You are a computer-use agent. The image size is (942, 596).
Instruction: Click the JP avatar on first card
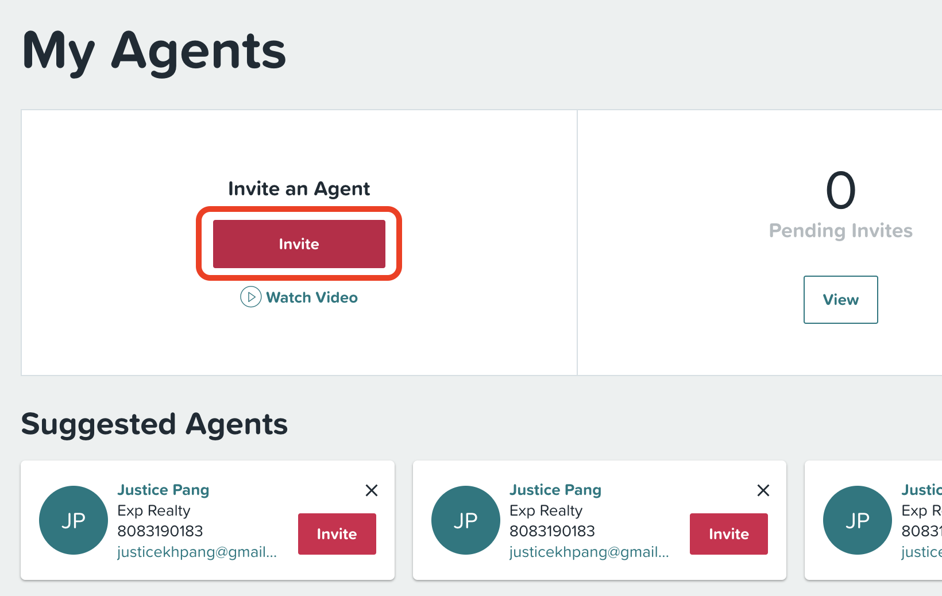74,520
